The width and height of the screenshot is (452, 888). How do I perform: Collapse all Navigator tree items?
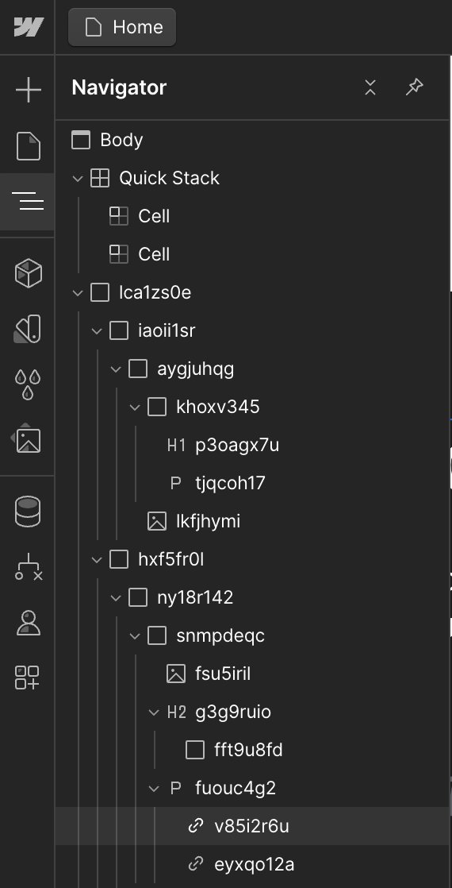tap(370, 87)
